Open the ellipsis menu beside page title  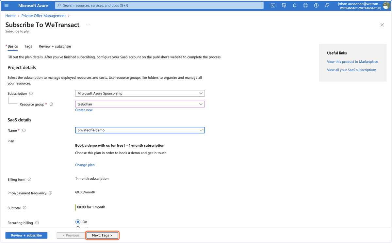click(88, 25)
